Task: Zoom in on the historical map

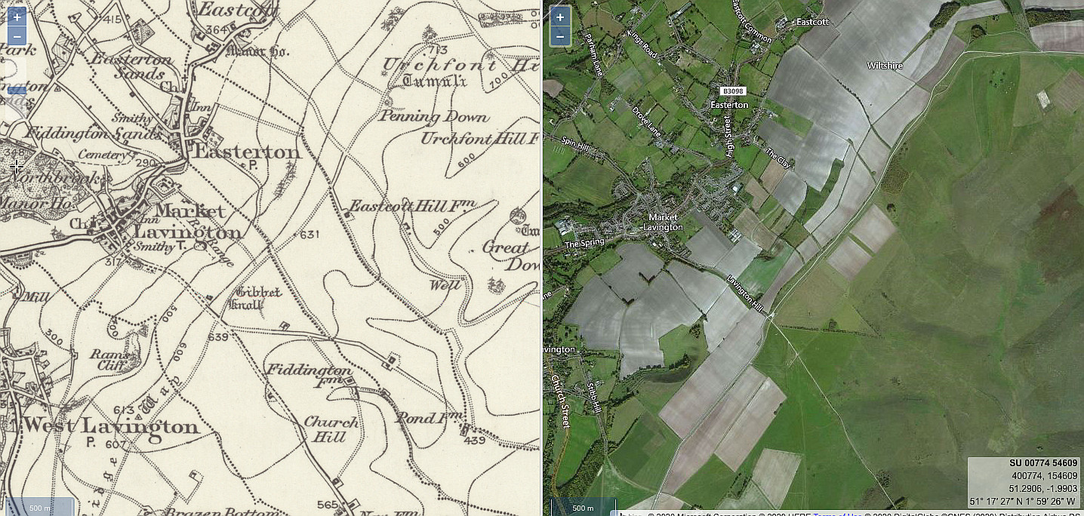Action: [17, 16]
